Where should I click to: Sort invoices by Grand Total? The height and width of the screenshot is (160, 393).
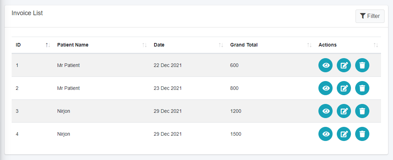point(244,45)
